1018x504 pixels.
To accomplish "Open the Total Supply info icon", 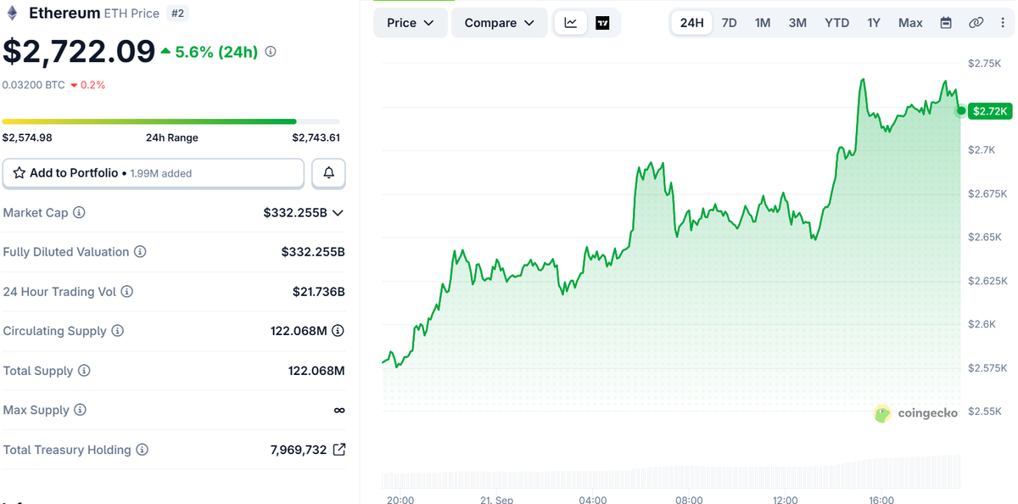I will [x=84, y=371].
